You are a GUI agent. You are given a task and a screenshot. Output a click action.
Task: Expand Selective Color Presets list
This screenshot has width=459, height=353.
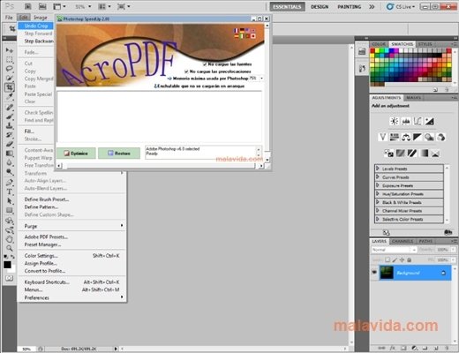(378, 219)
